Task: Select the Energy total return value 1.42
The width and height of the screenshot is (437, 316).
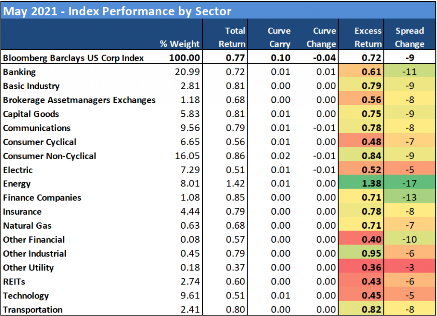Action: [x=235, y=184]
